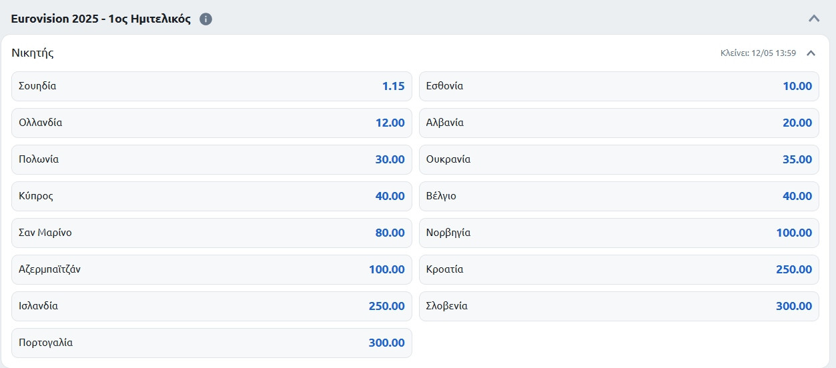
Task: Select Σαν Μαρίνο at 80.00
Action: click(212, 233)
